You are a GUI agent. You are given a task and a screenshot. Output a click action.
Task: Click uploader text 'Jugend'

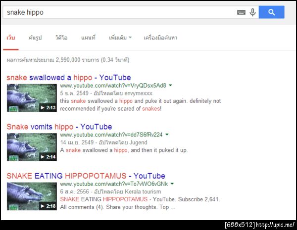click(x=139, y=142)
